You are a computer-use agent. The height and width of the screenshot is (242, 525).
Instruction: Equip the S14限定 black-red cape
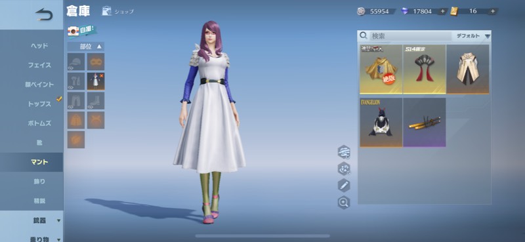(424, 70)
